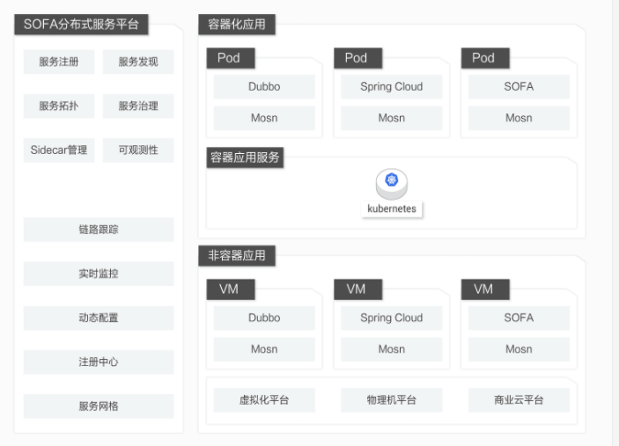This screenshot has height=446, width=619.
Task: Click the kubernetes text label
Action: click(x=392, y=208)
